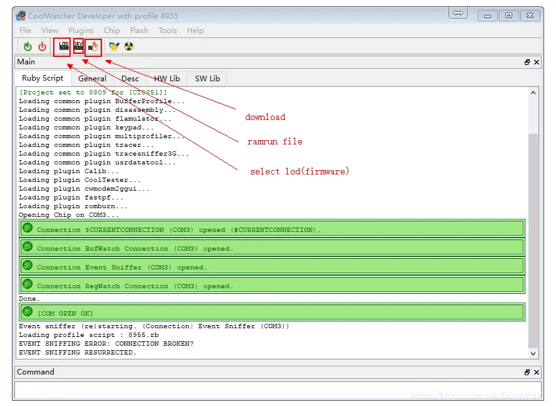Switch to the SW Lib tab

[208, 79]
